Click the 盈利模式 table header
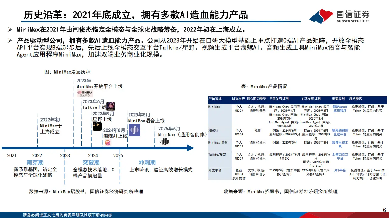The image size is (389, 218). (355, 99)
